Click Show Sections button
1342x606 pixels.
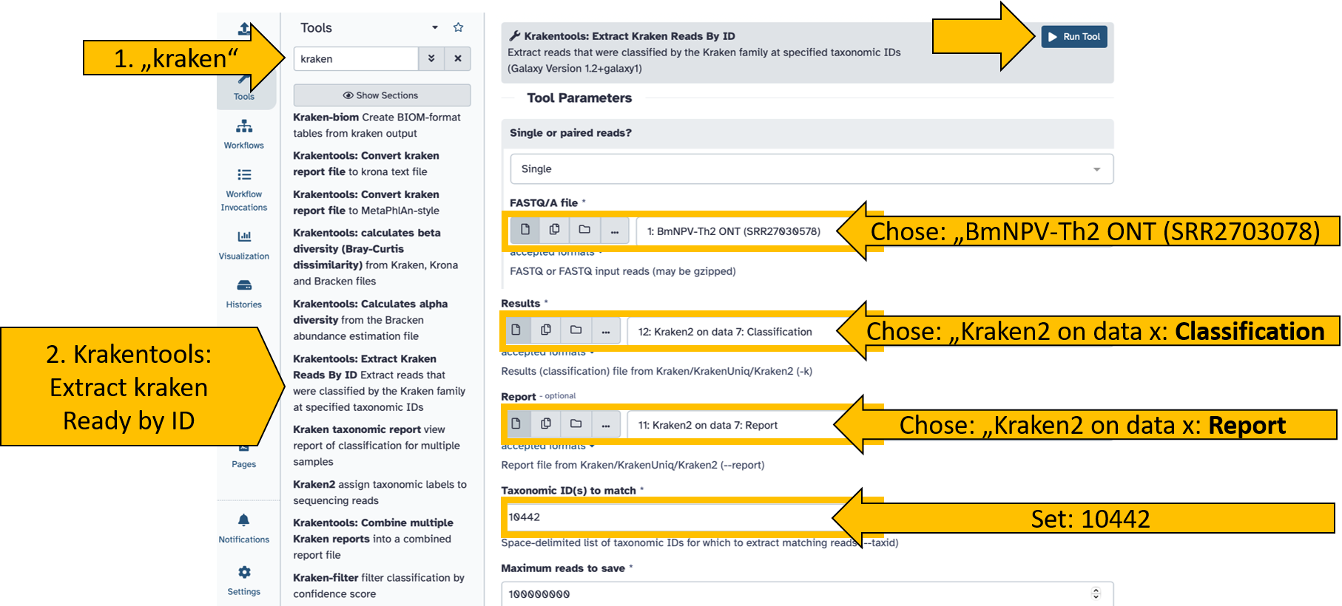coord(382,95)
